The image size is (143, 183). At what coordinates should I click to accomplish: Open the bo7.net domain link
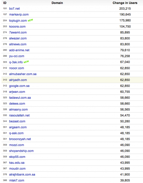[15, 9]
